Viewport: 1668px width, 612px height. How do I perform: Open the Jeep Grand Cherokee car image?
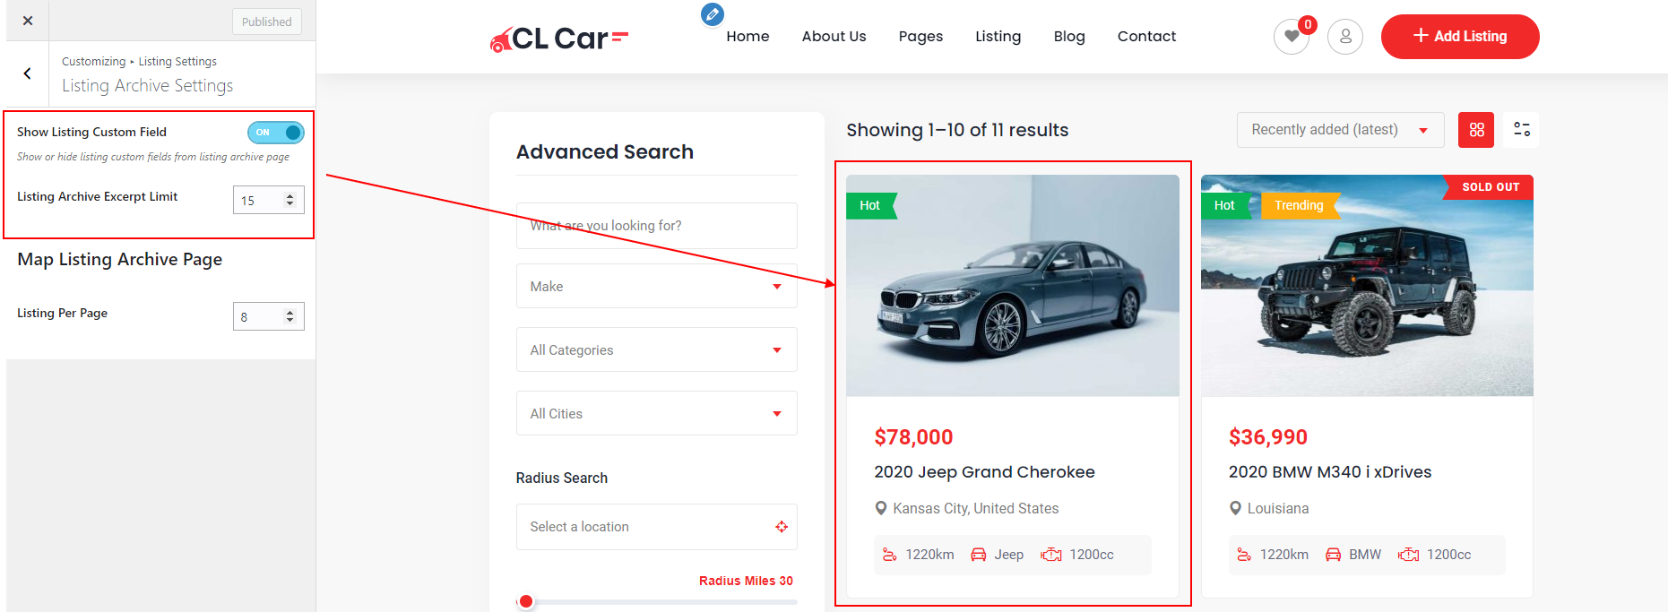point(1012,286)
